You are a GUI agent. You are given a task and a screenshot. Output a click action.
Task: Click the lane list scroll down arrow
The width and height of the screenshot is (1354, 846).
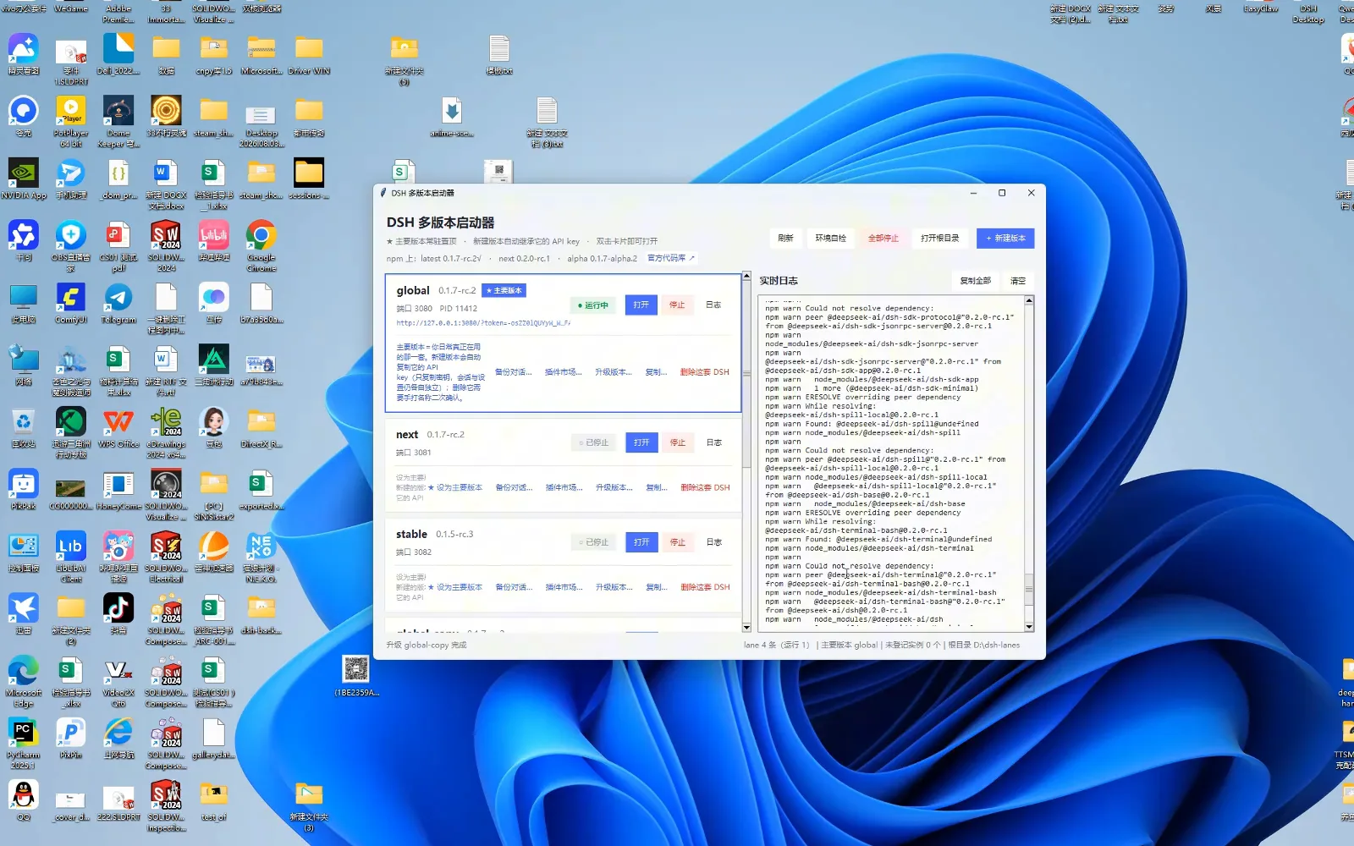coord(746,627)
